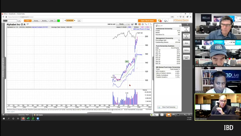Switch chart to 5 Min intraday period
This screenshot has width=241, height=136.
point(52,21)
